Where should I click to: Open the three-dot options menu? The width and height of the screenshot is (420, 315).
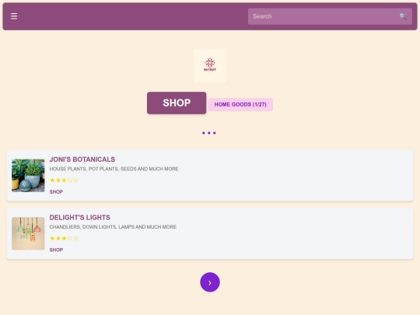pyautogui.click(x=209, y=133)
